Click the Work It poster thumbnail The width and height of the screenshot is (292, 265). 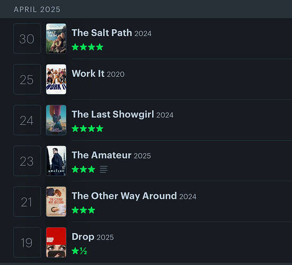(56, 79)
